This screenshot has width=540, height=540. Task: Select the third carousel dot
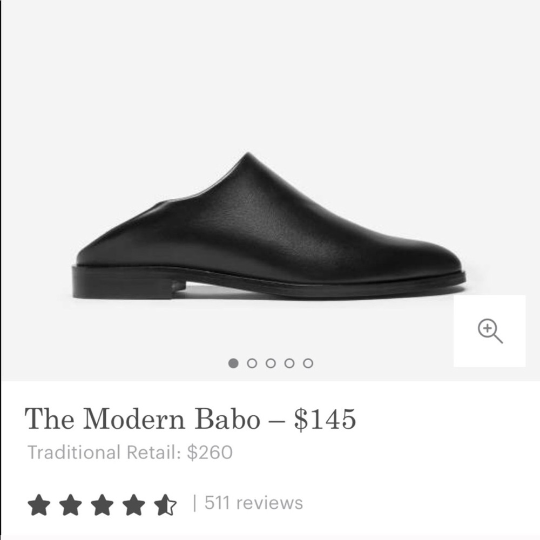coord(272,364)
